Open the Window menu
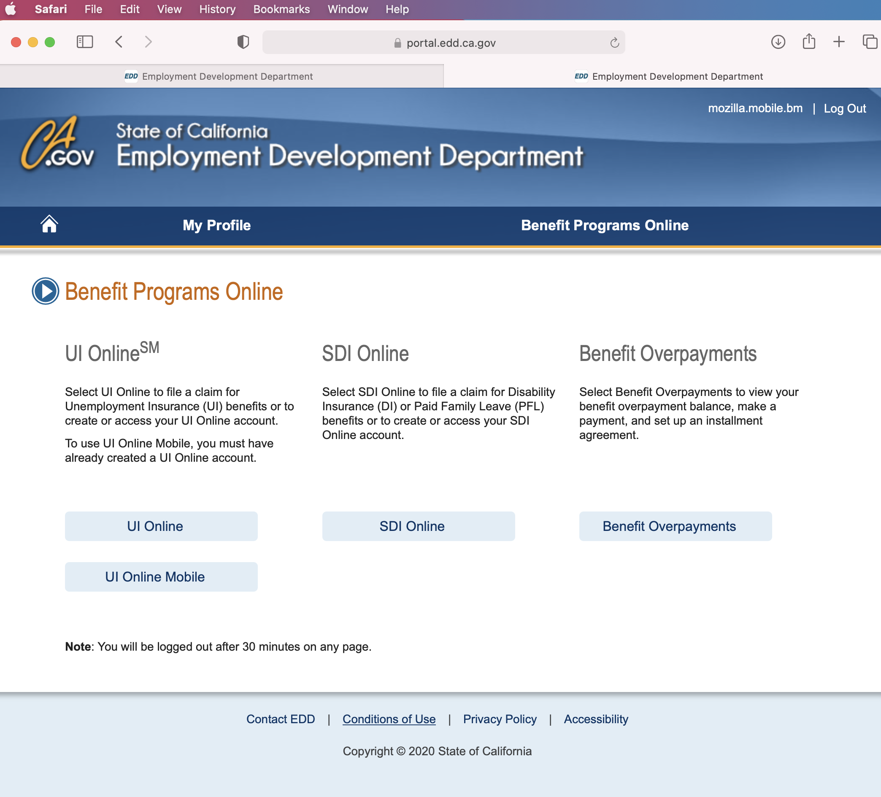Viewport: 881px width, 797px height. (348, 9)
